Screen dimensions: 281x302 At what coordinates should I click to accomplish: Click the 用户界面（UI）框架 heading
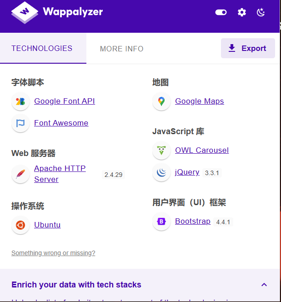189,202
